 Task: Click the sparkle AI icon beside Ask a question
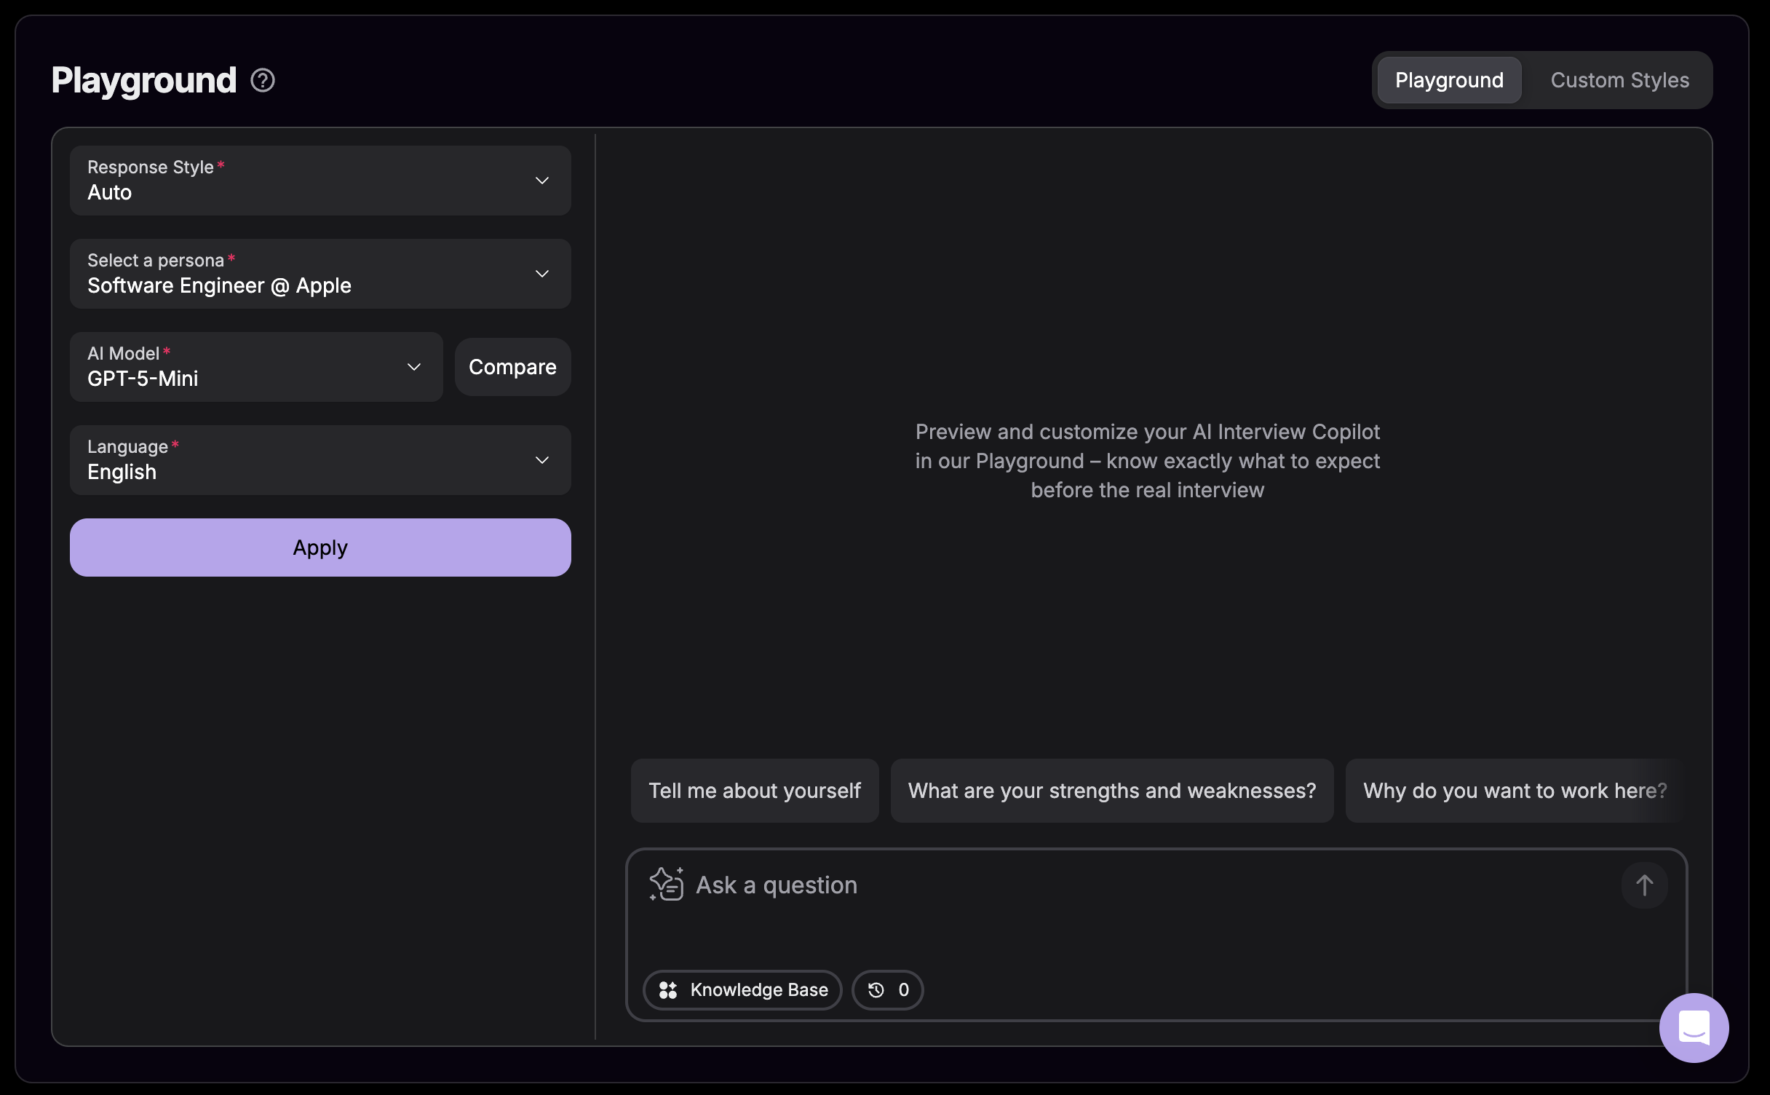pos(664,885)
